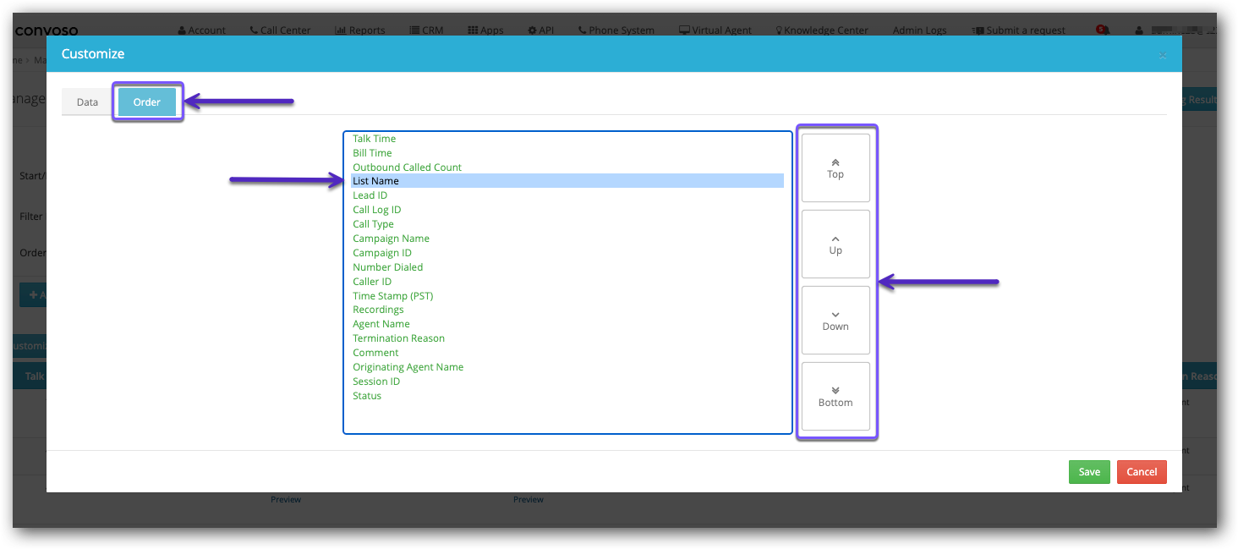Viewport: 1238px width, 549px height.
Task: Open Knowledge Center link
Action: click(822, 30)
